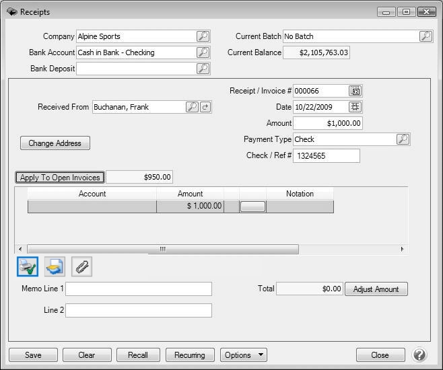Click the arrow icon beside Received From
The width and height of the screenshot is (443, 370).
pos(205,107)
